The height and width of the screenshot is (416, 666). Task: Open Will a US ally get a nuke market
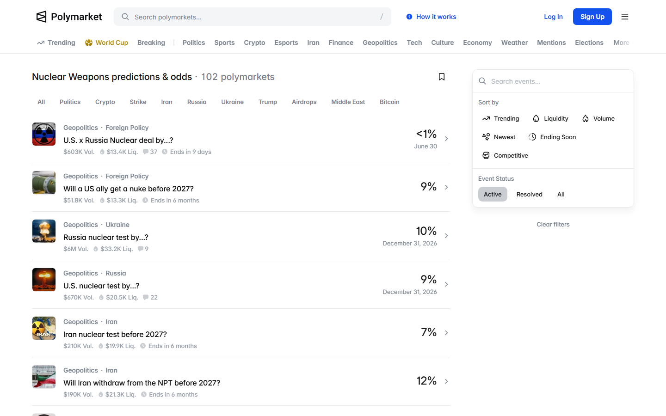129,189
